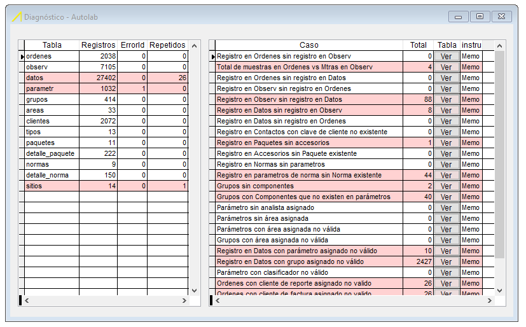This screenshot has width=526, height=327.
Task: Click the instru column header
Action: 471,45
